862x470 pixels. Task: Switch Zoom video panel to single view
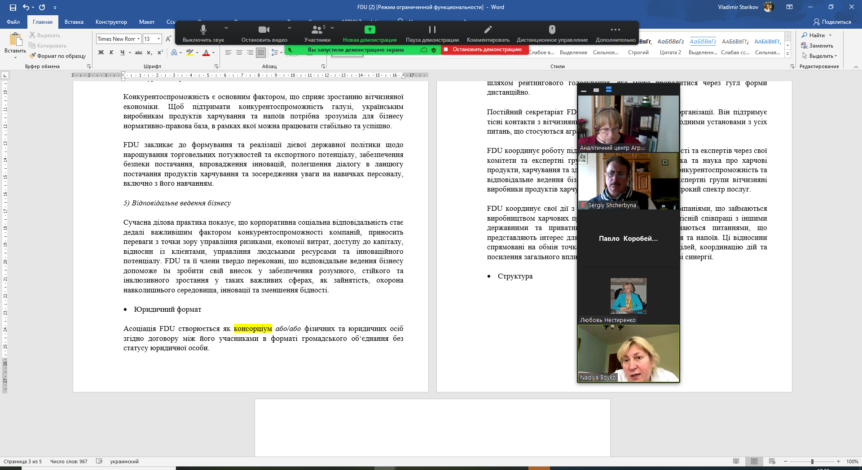coord(596,90)
